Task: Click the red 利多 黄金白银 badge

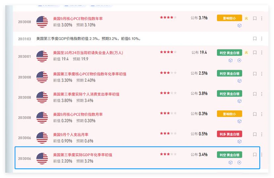Action: (x=229, y=134)
